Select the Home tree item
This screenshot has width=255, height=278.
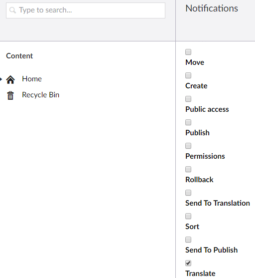pos(32,79)
